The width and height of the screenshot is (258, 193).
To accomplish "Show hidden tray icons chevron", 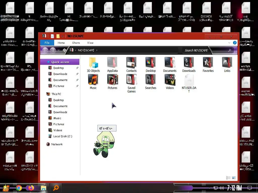I will click(209, 188).
